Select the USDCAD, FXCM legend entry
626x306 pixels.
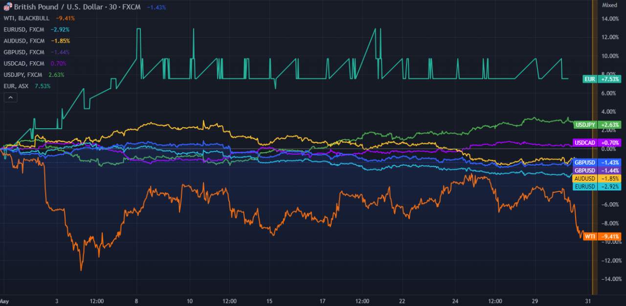pos(23,63)
